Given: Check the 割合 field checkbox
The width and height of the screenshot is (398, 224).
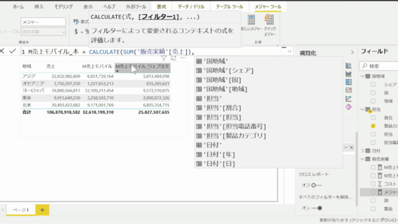Looking at the screenshot, I should (373, 118).
